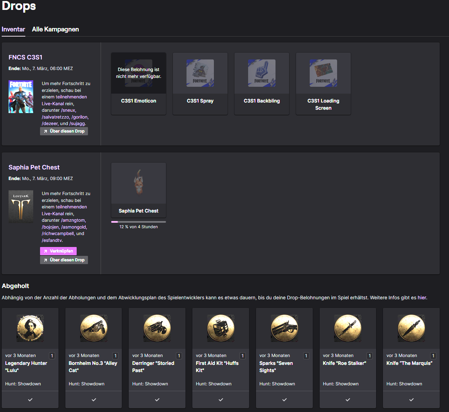This screenshot has width=449, height=412.
Task: Click Hunt: Showdown under Legendary Hunter Lulu
Action: coord(23,384)
